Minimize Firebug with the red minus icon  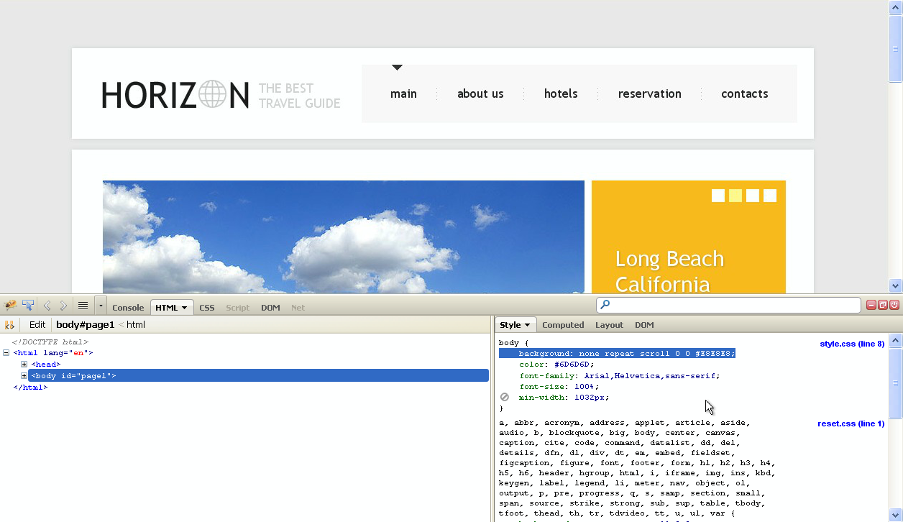click(x=871, y=305)
